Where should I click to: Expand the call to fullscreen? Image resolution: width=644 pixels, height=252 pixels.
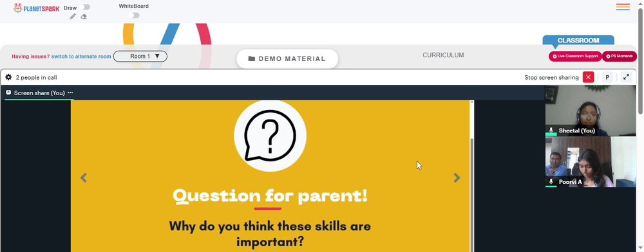coord(626,77)
